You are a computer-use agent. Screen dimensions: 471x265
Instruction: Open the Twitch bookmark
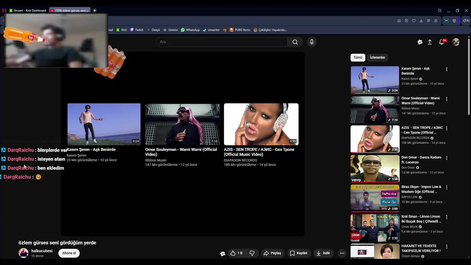coord(137,30)
